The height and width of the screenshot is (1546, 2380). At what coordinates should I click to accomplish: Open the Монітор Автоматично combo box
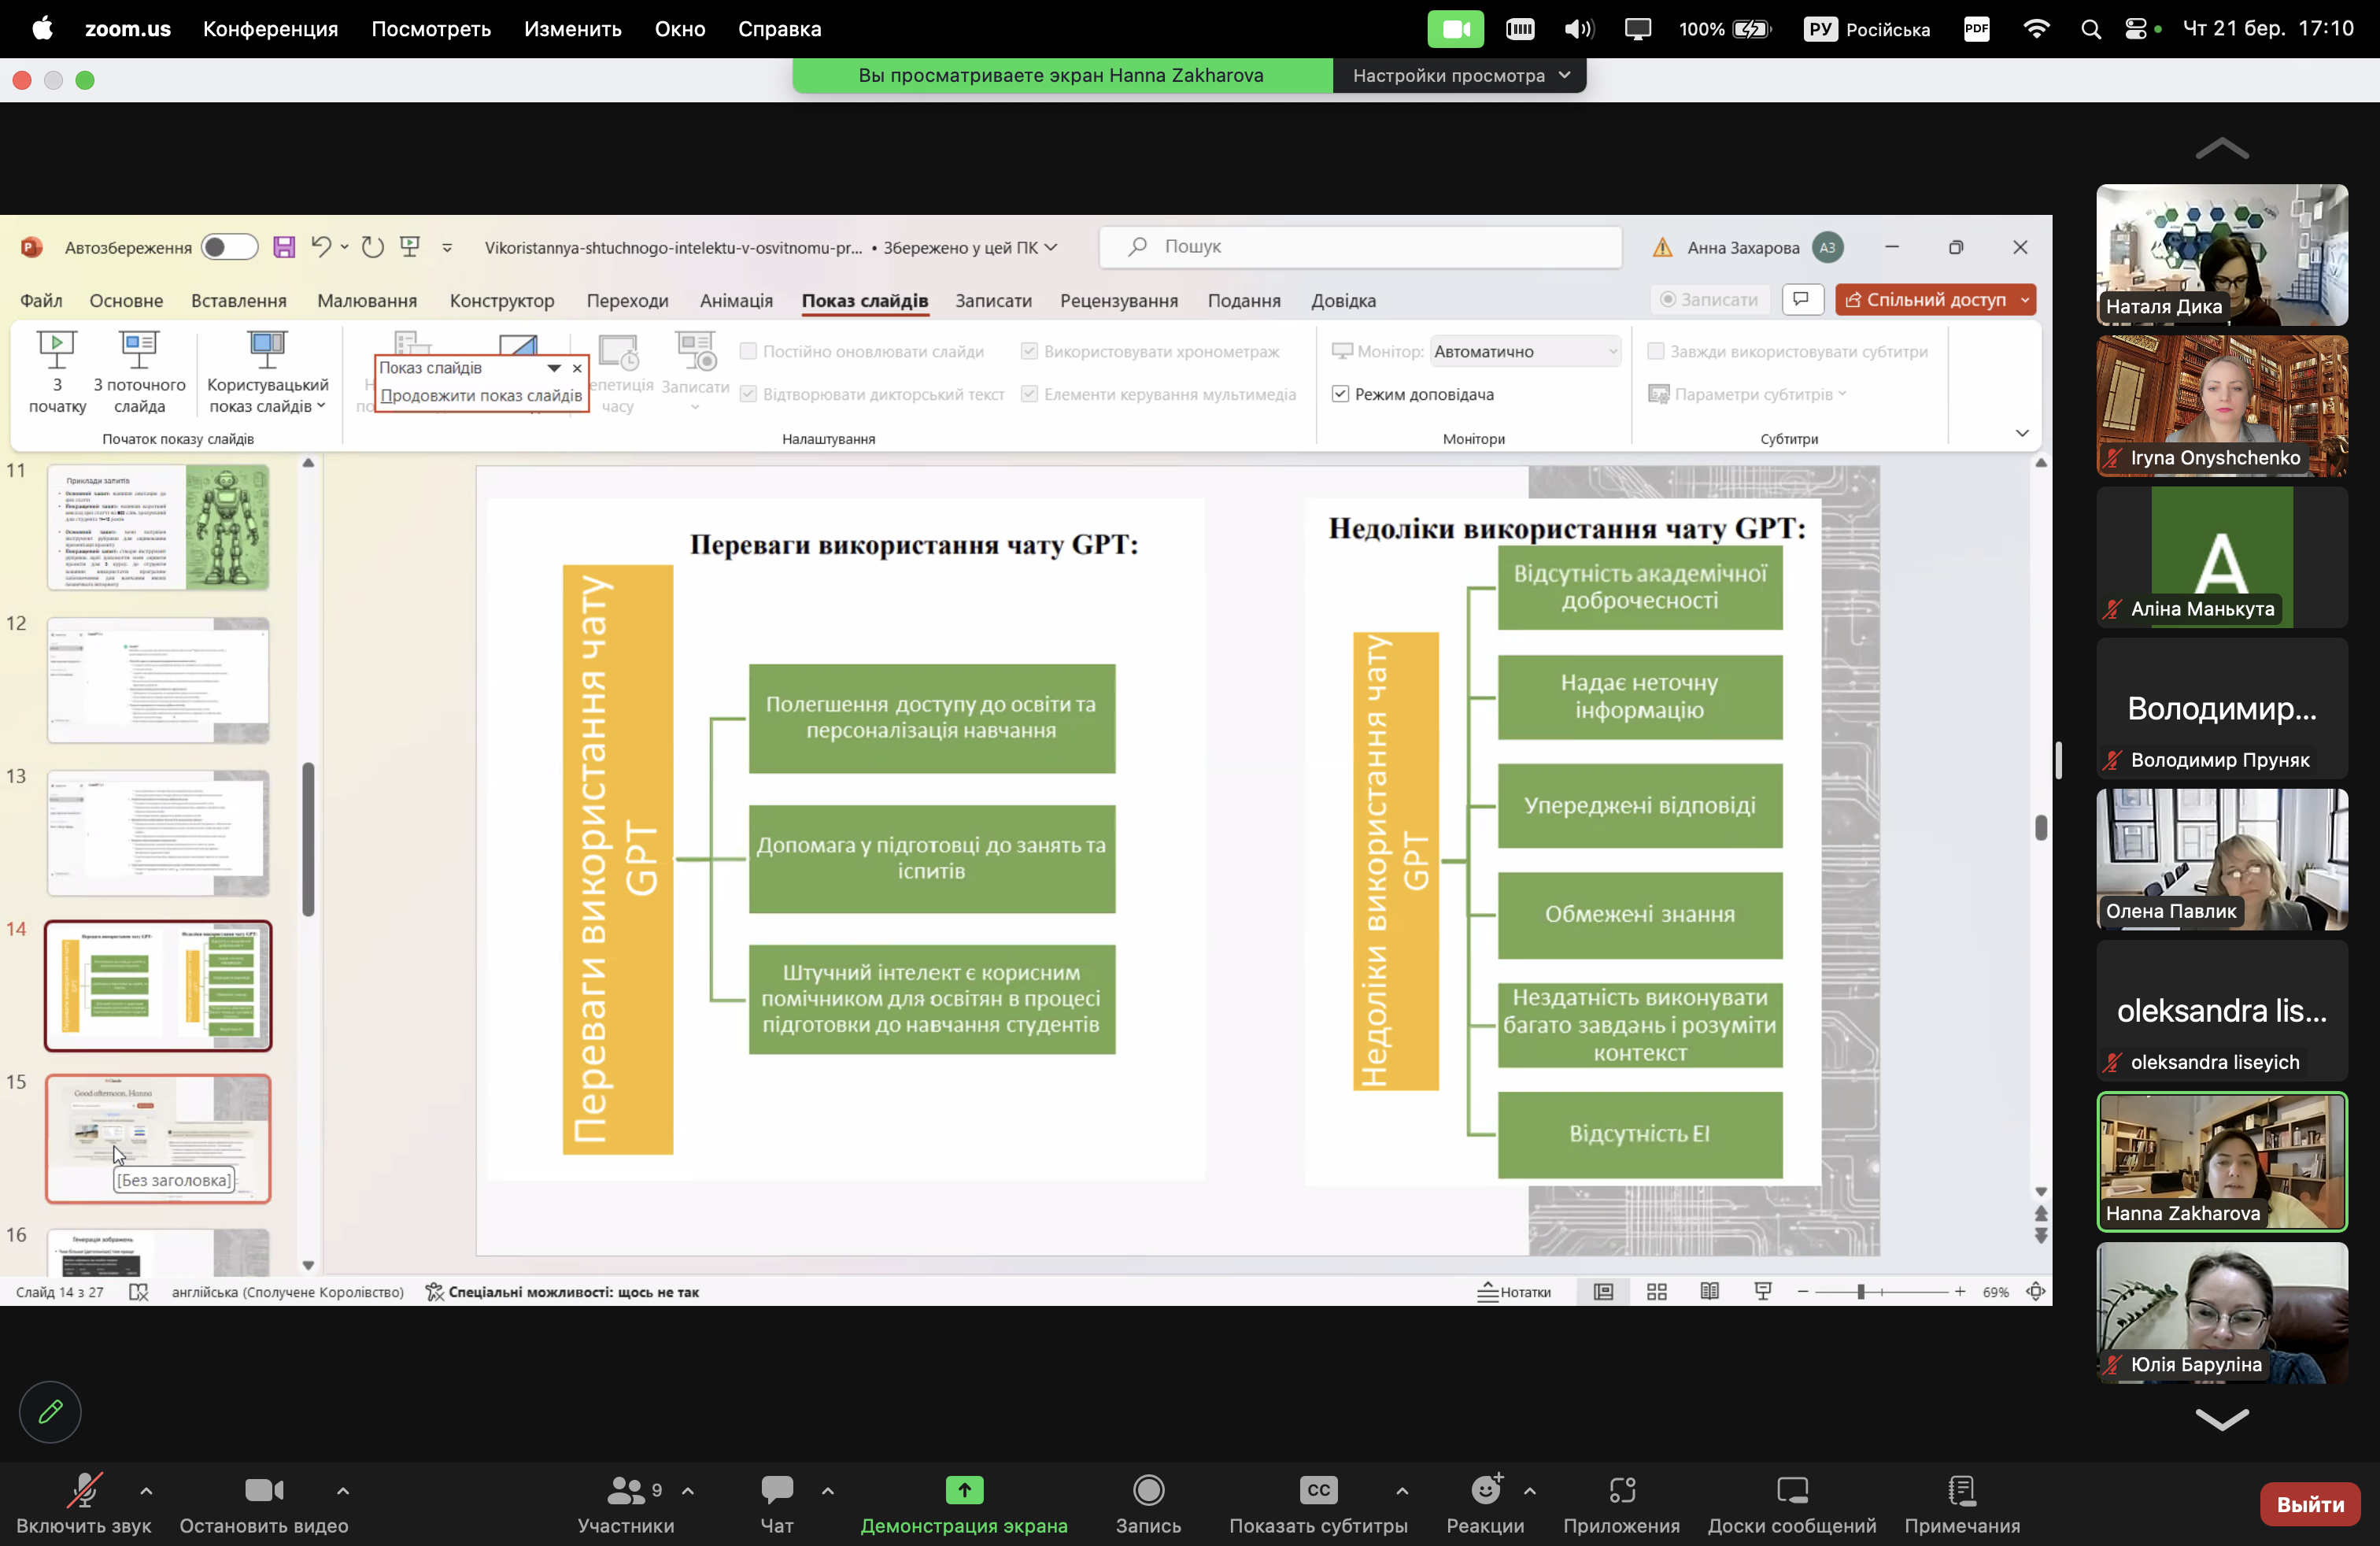click(1524, 351)
